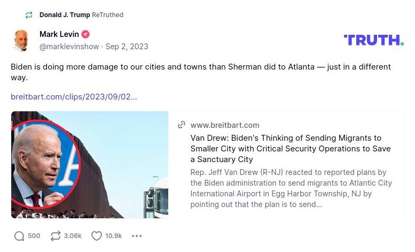Click the 3.06k ReTruth count
Image resolution: width=415 pixels, height=252 pixels.
[x=73, y=236]
